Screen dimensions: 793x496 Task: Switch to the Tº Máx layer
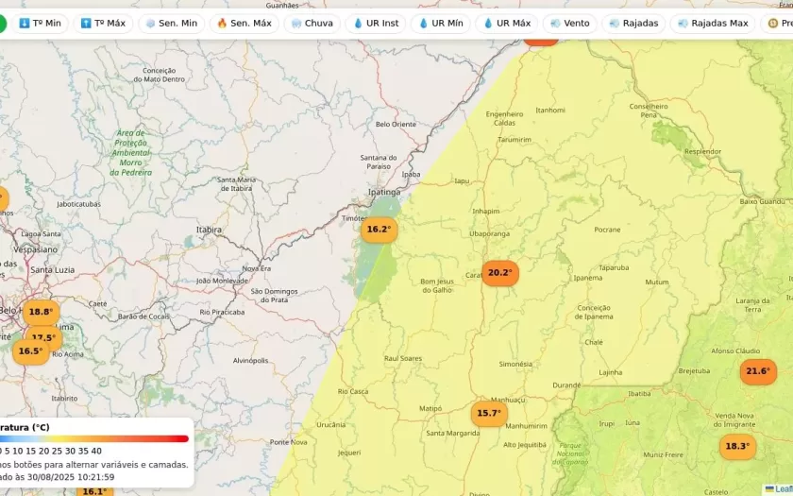pyautogui.click(x=103, y=23)
